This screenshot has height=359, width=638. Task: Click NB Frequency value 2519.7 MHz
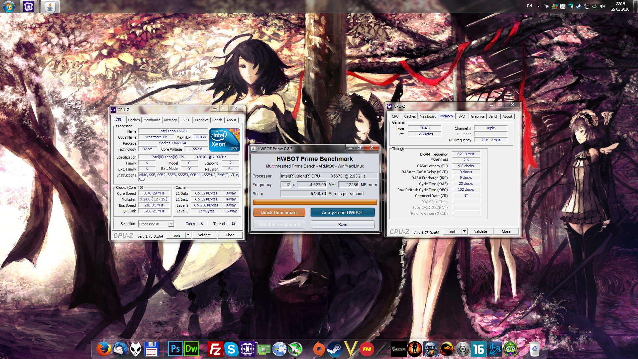click(491, 140)
